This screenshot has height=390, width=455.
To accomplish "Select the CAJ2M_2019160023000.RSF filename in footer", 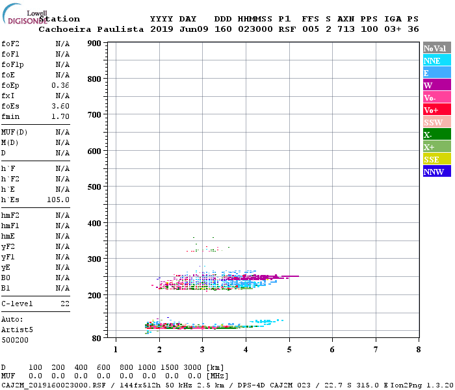I will click(x=53, y=385).
